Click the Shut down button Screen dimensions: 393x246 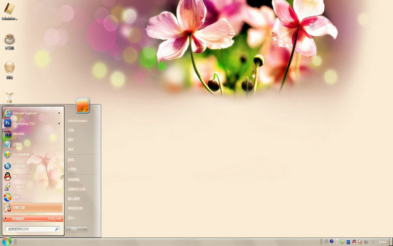click(74, 229)
